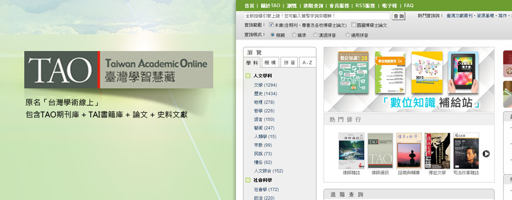Open the 瀏覽 menu item
This screenshot has width=512, height=200.
[x=291, y=6]
